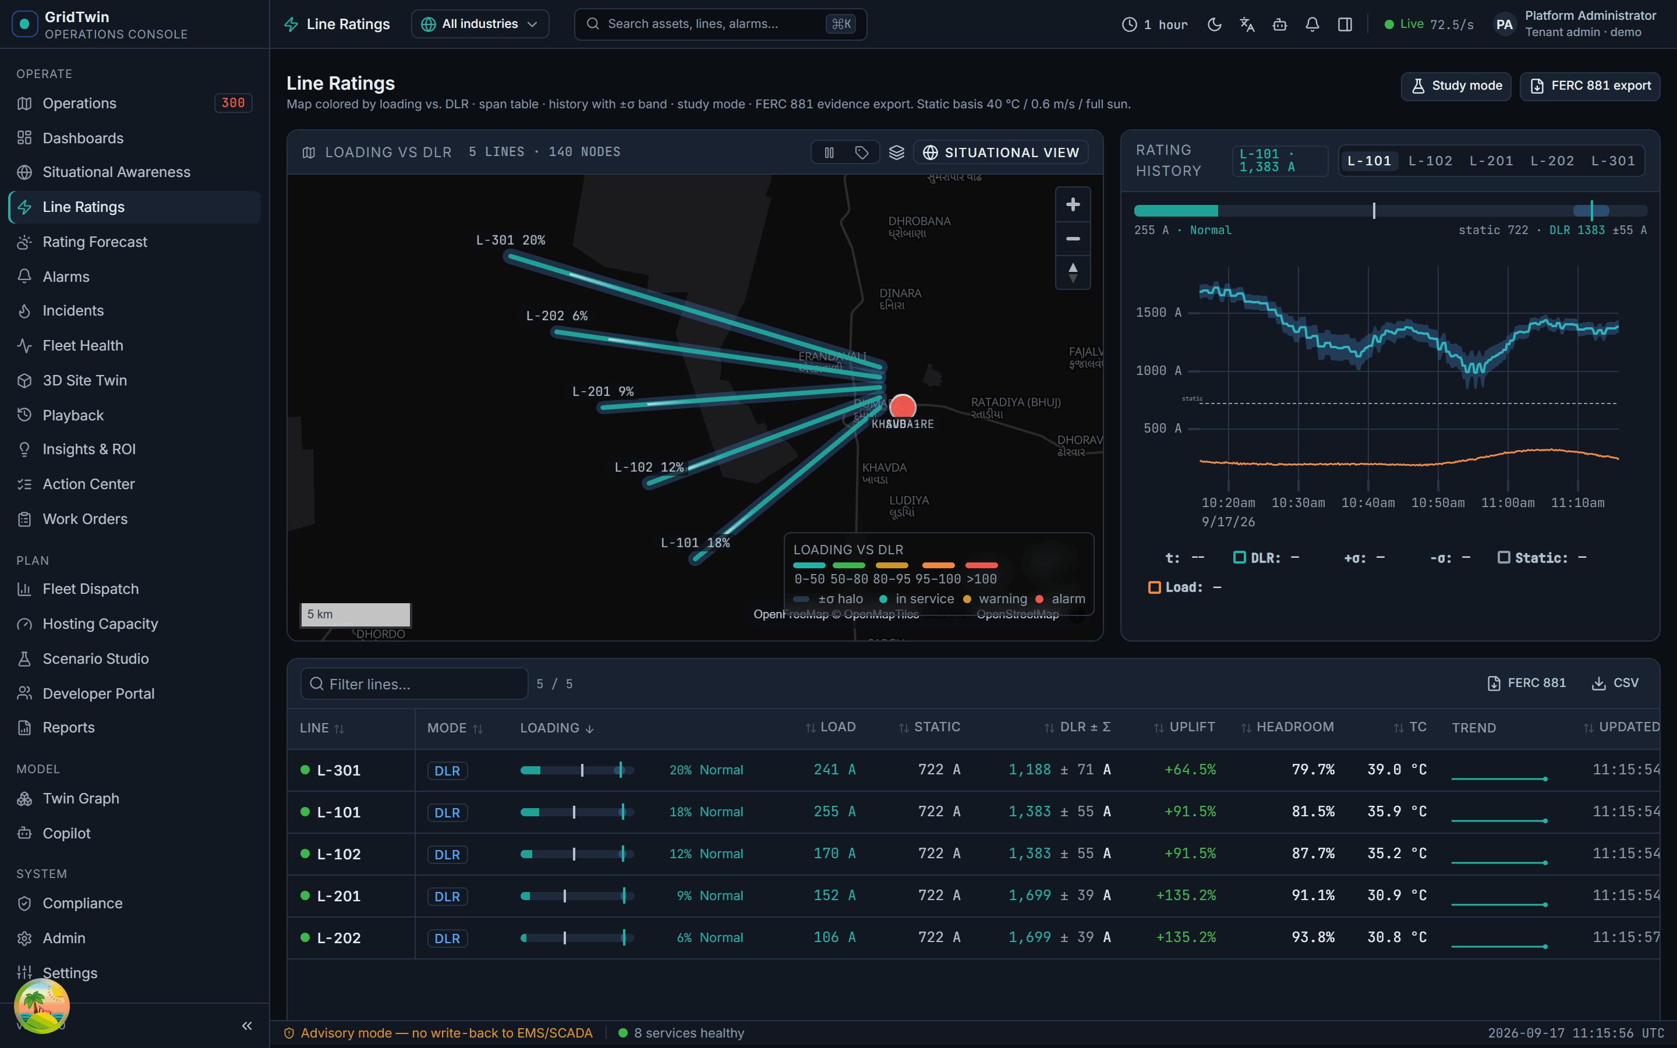Image resolution: width=1677 pixels, height=1048 pixels.
Task: Open Insights & ROI
Action: 135,449
